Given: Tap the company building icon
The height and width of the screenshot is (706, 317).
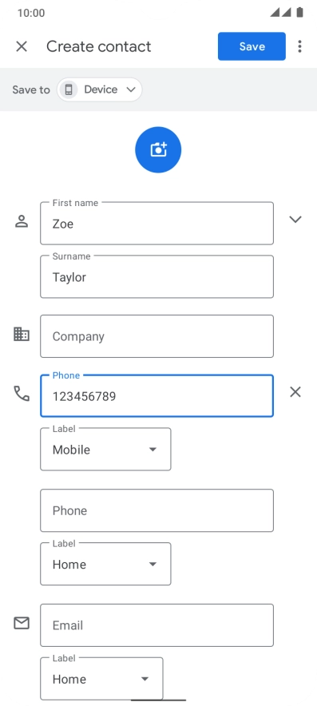Looking at the screenshot, I should (22, 334).
